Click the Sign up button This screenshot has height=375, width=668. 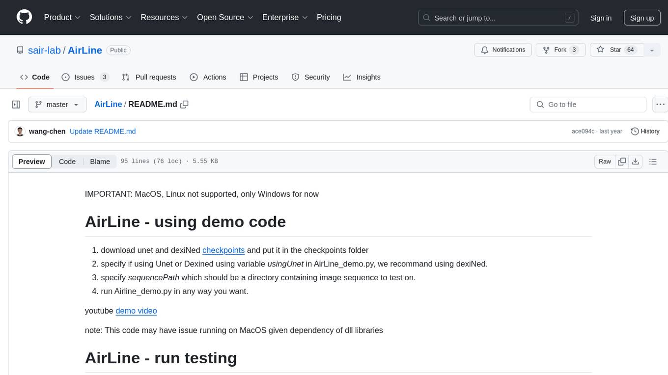point(642,18)
